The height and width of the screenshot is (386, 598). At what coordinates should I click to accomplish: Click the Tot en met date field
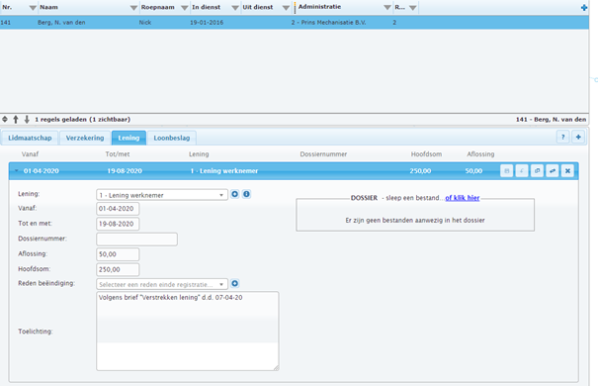click(118, 224)
